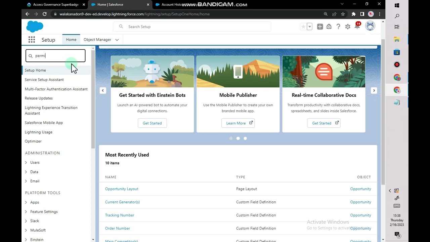The width and height of the screenshot is (430, 242).
Task: Click the Search Setup field
Action: pyautogui.click(x=192, y=27)
